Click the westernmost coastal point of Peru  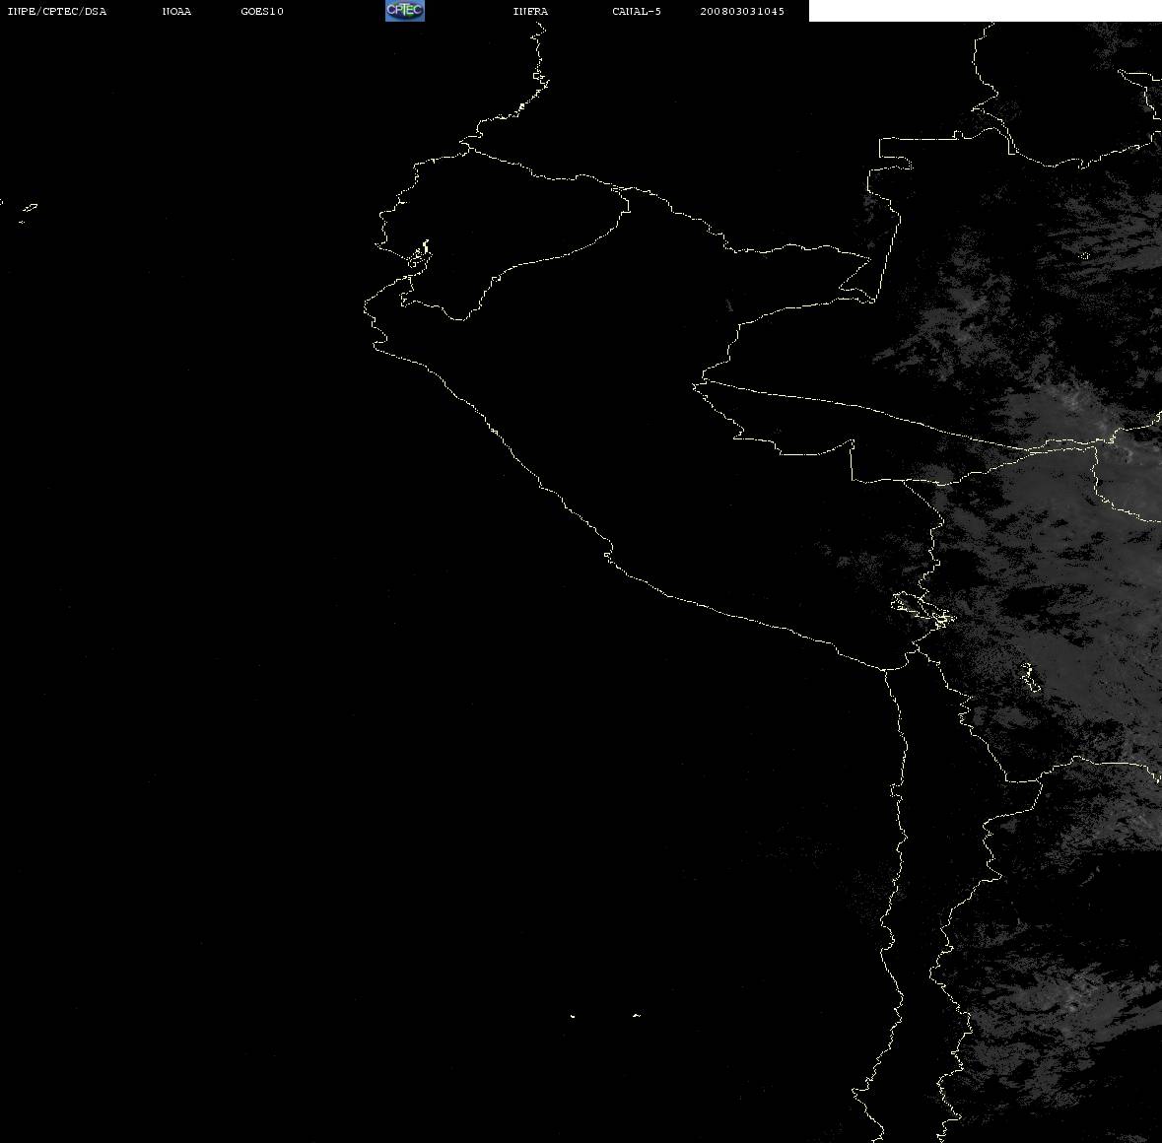pyautogui.click(x=366, y=305)
